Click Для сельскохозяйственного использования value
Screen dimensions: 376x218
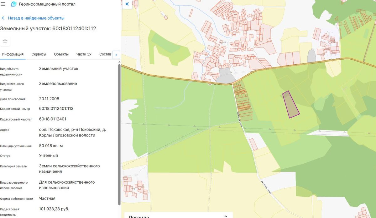67,185
